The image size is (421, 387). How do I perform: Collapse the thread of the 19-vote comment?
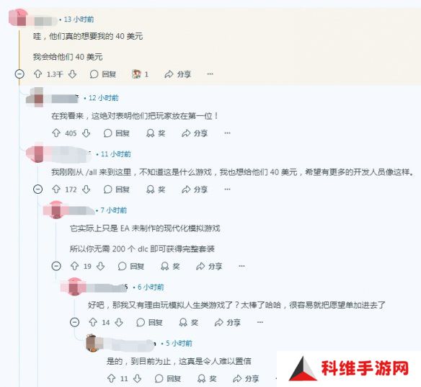[x=56, y=266]
